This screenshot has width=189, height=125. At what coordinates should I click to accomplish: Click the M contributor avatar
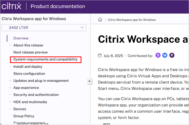tap(165, 55)
